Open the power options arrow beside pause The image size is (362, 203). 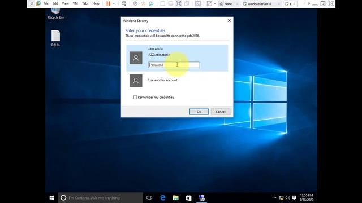tap(114, 3)
